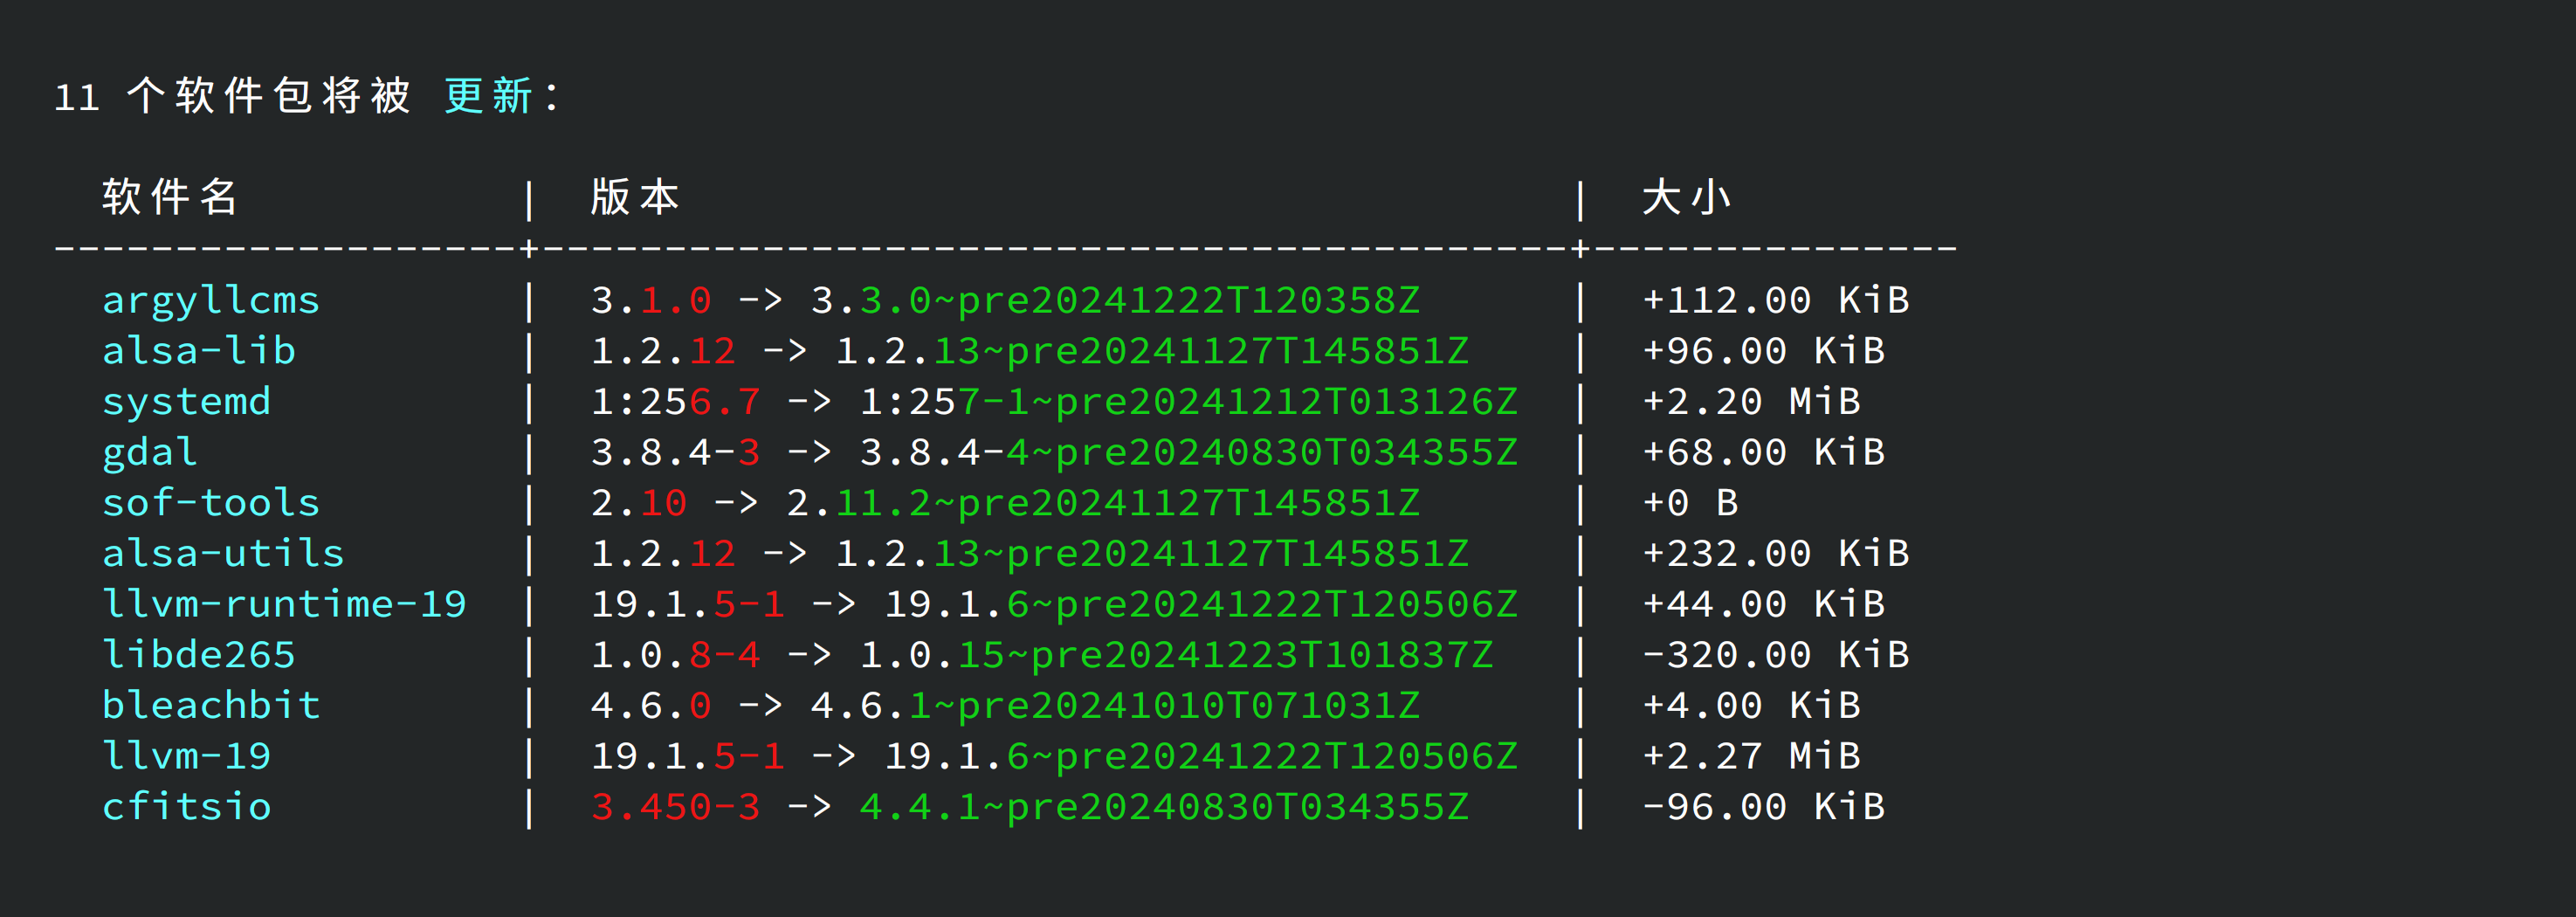Select the libde265 package name
The height and width of the screenshot is (917, 2576).
point(199,655)
